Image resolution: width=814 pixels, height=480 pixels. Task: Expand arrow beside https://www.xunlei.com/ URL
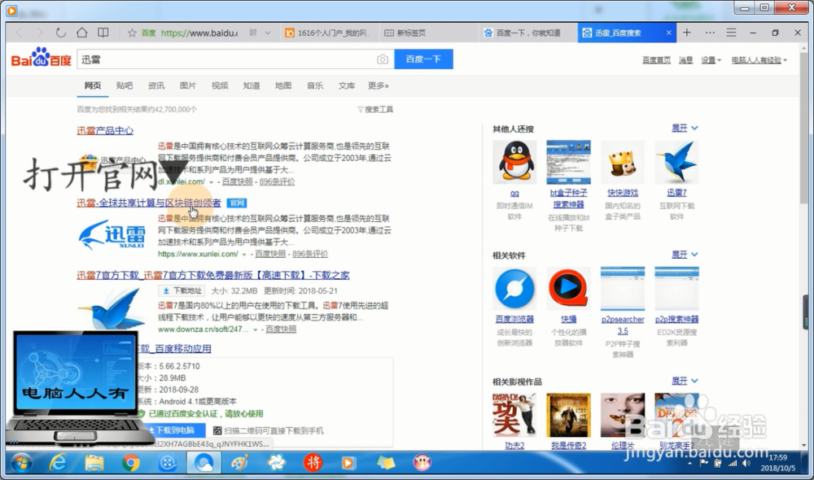coord(244,255)
